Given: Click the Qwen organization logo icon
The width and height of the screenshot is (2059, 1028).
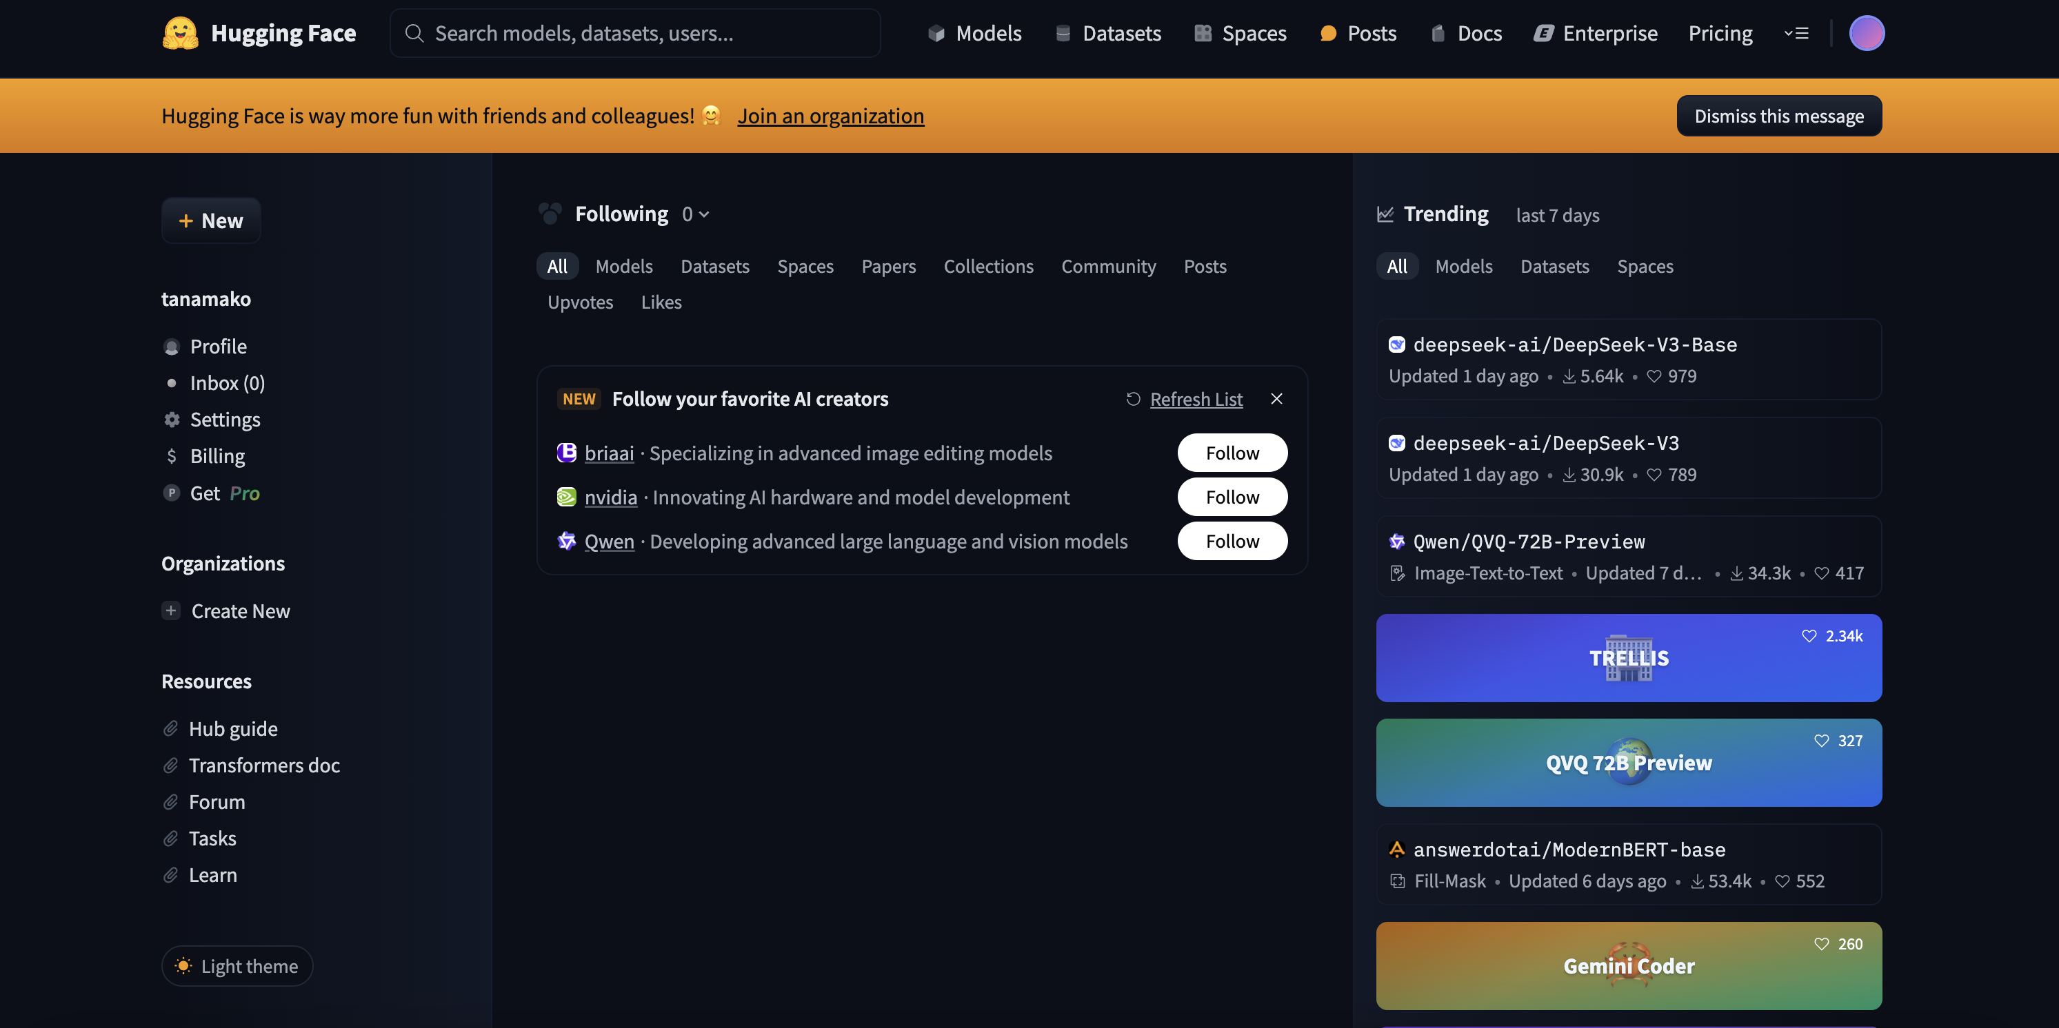Looking at the screenshot, I should tap(566, 541).
